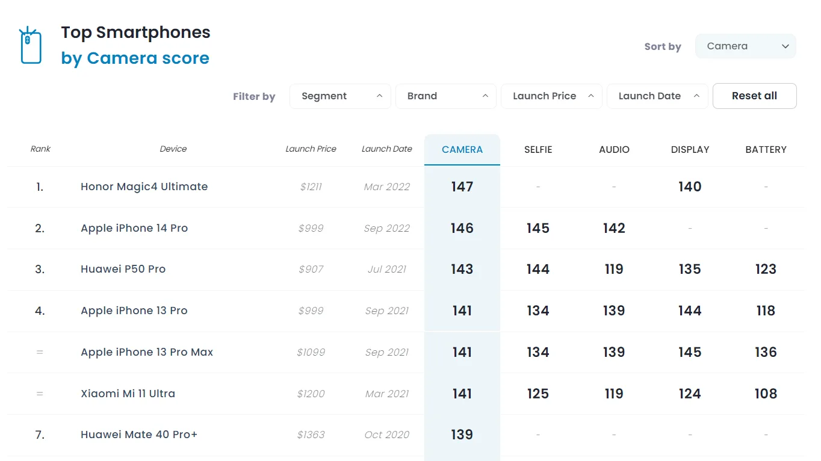Click launch price $1211 of Honor Magic4

(x=311, y=187)
